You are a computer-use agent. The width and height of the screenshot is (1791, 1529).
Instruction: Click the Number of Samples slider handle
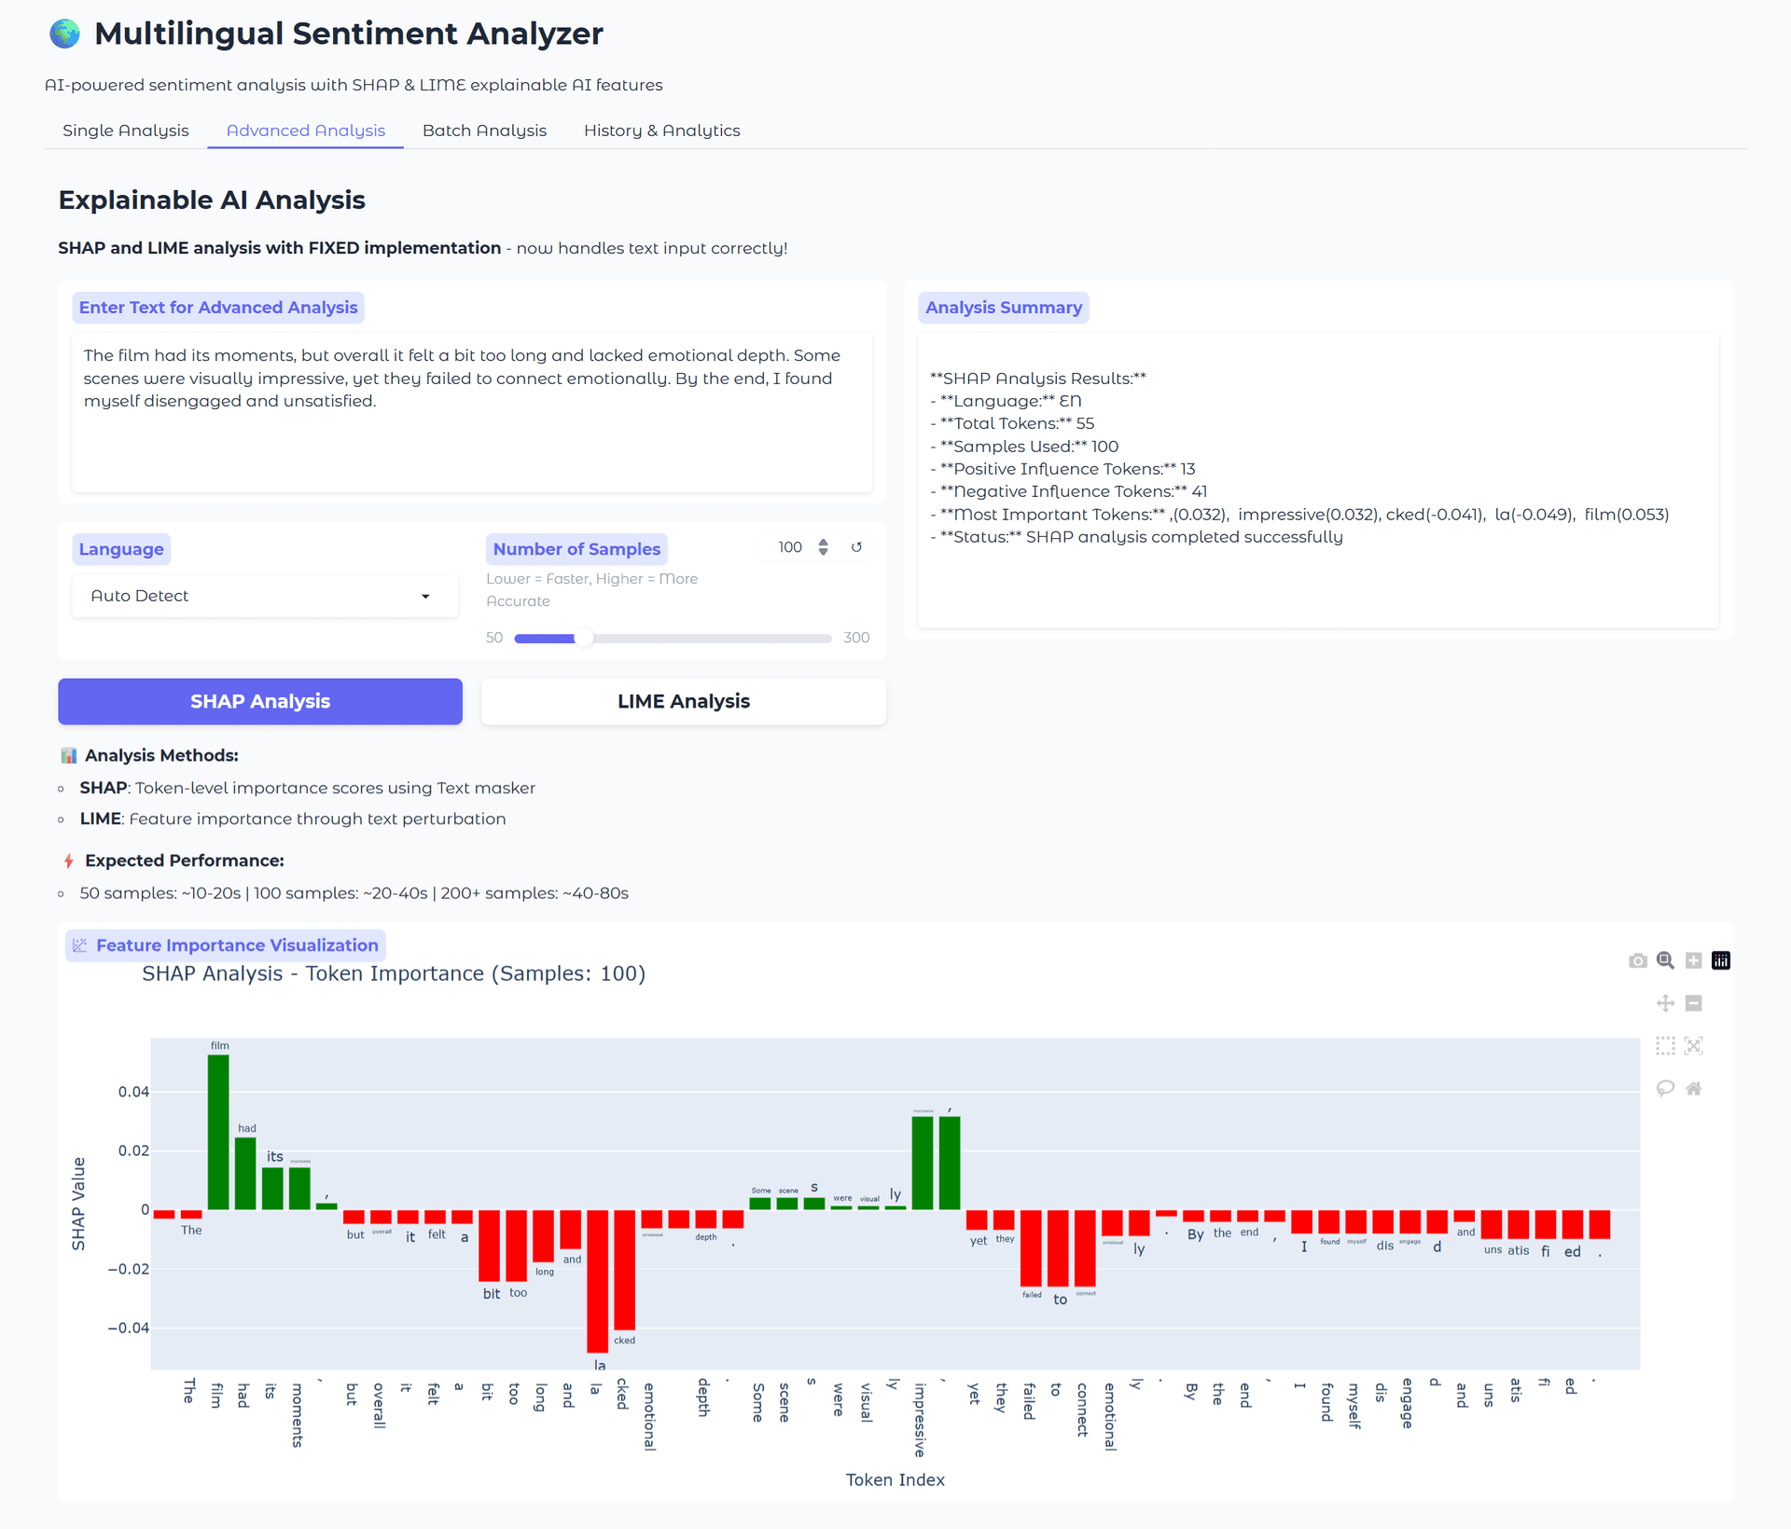pos(583,639)
